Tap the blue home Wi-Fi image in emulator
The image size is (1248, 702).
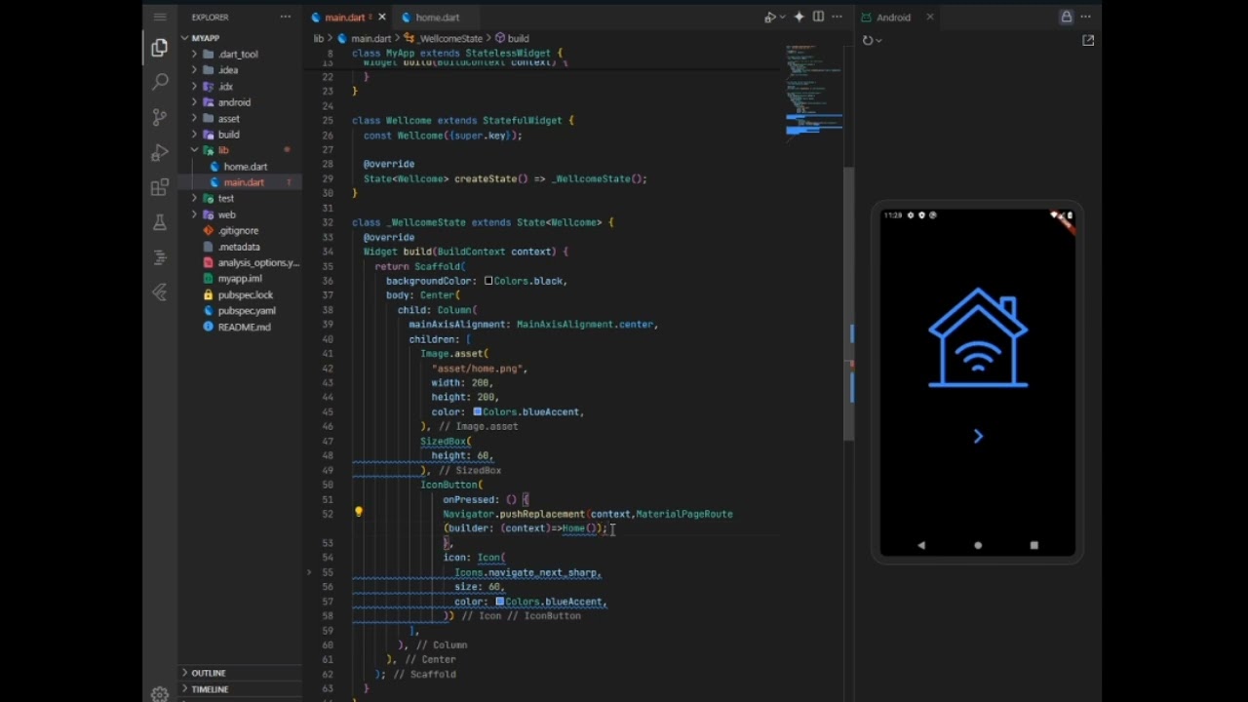point(978,338)
